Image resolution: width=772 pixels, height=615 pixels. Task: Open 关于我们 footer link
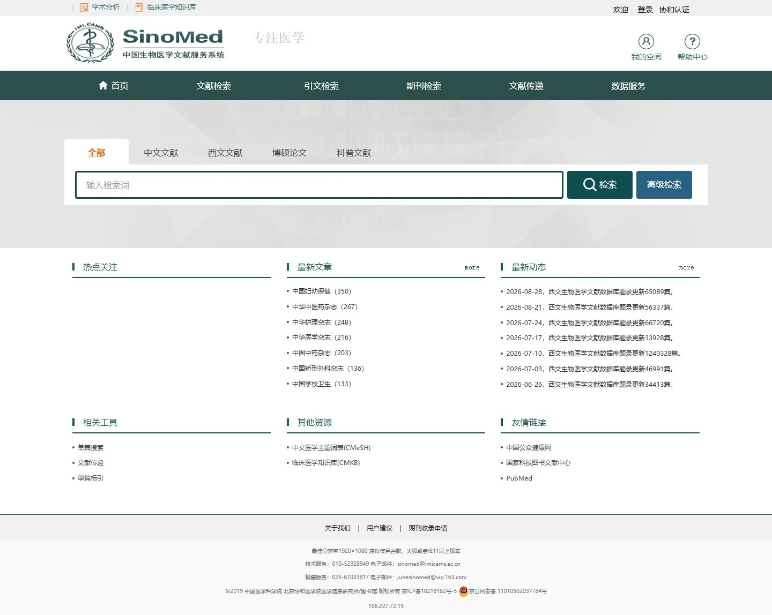tap(338, 528)
